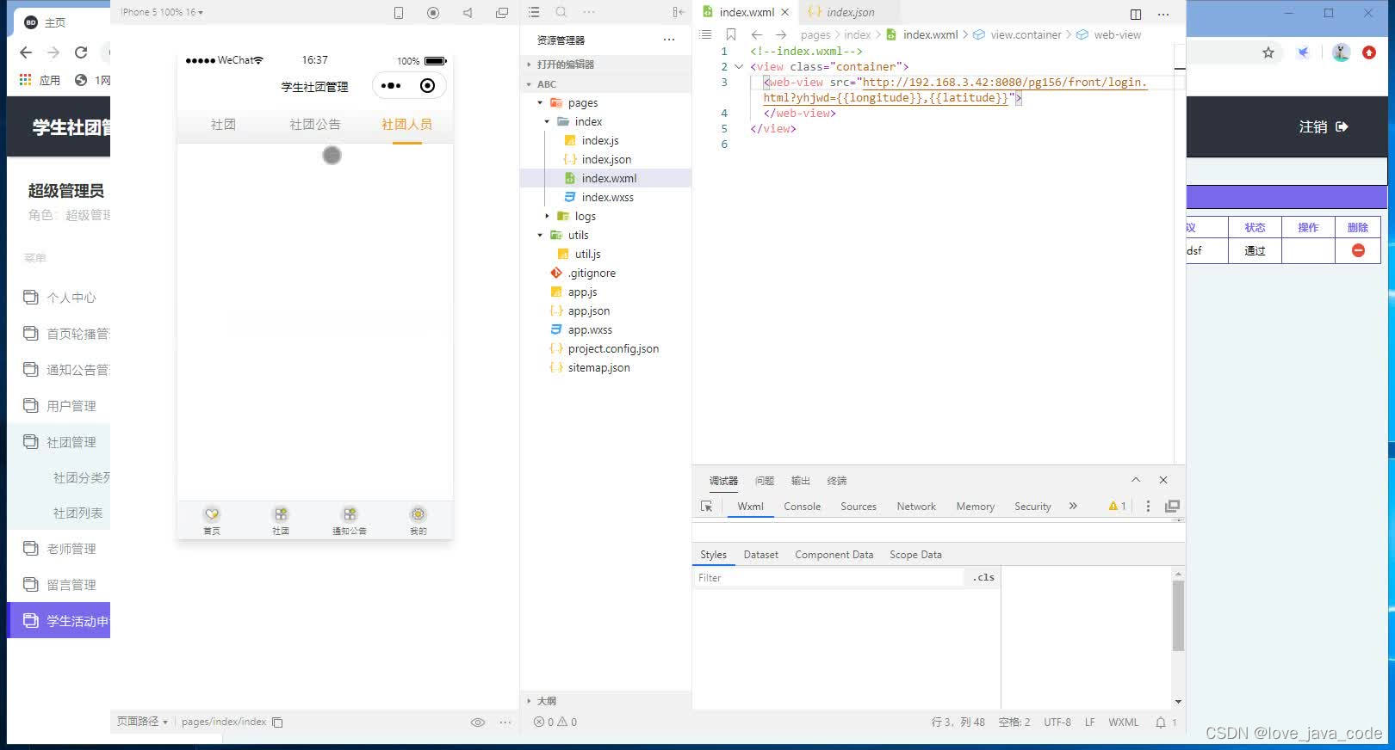Tap the 我的 tab bar icon
The width and height of the screenshot is (1395, 750).
[x=418, y=520]
